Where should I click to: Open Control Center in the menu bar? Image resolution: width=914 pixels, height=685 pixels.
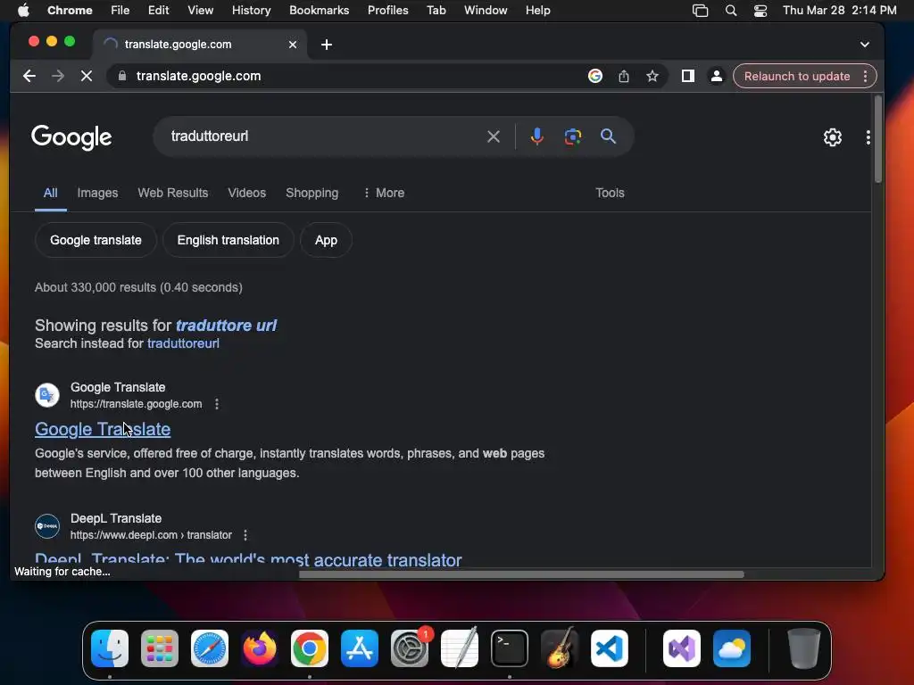760,11
